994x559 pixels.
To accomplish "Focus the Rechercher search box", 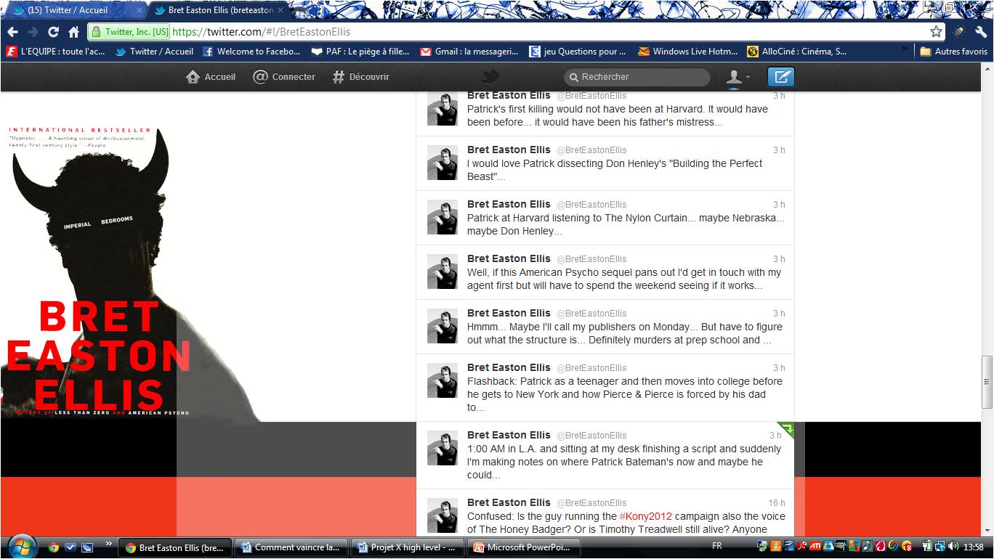I will coord(637,77).
